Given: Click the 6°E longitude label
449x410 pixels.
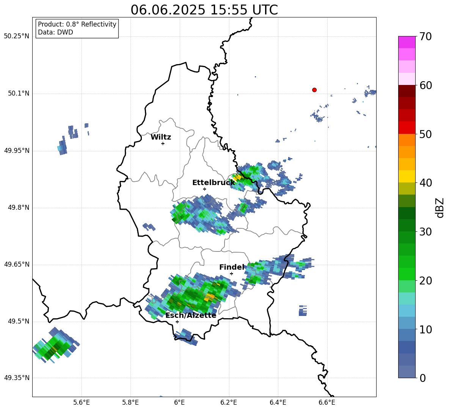Looking at the screenshot, I should (x=179, y=402).
